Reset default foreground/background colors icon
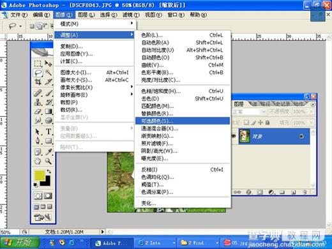Viewport: 332px width, 249px height. coord(36,185)
